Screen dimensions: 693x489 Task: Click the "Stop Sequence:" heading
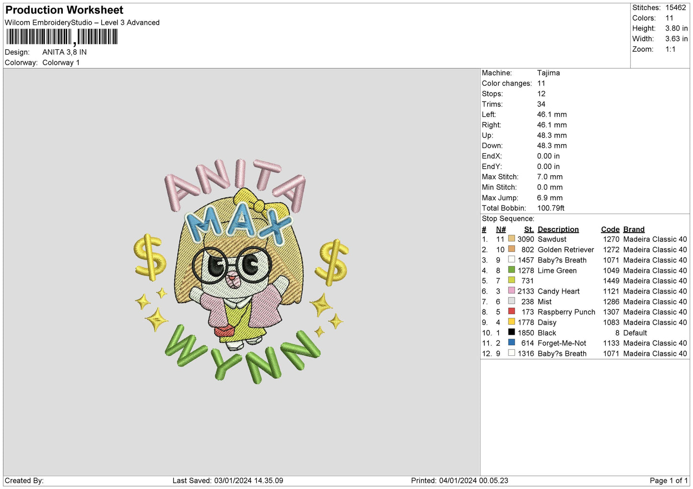click(508, 219)
